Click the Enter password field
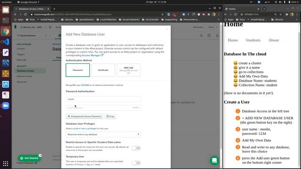Image resolution: width=301 pixels, height=169 pixels. point(103,108)
